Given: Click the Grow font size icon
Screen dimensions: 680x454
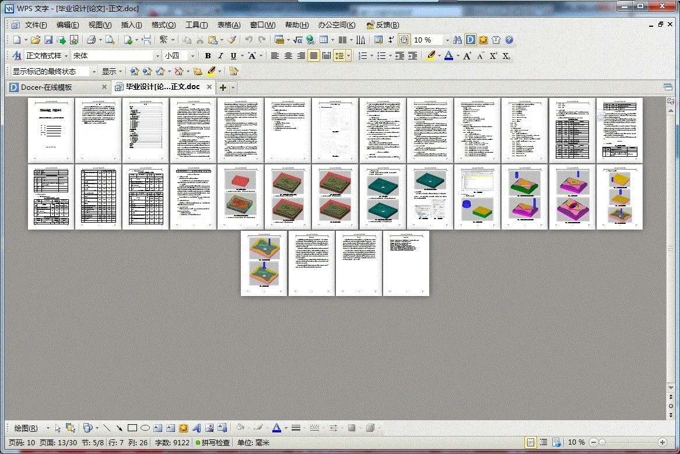Looking at the screenshot, I should tap(467, 55).
